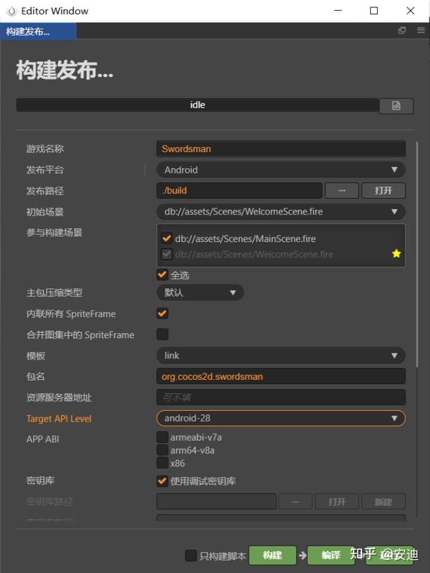The image size is (430, 573).
Task: Click the green 编译 button
Action: click(x=331, y=556)
